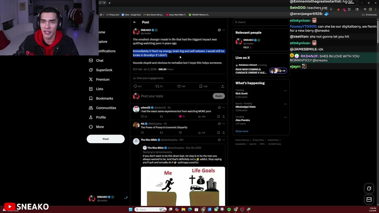Open more options on AG's reply
The height and width of the screenshot is (213, 379).
pyautogui.click(x=224, y=124)
